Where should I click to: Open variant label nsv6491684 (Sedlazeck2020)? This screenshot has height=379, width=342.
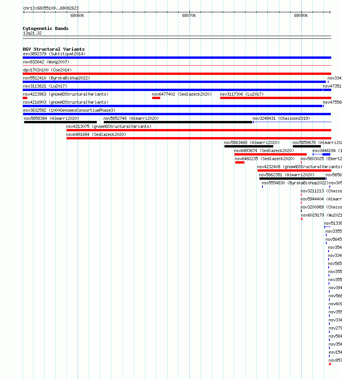pyautogui.click(x=96, y=134)
